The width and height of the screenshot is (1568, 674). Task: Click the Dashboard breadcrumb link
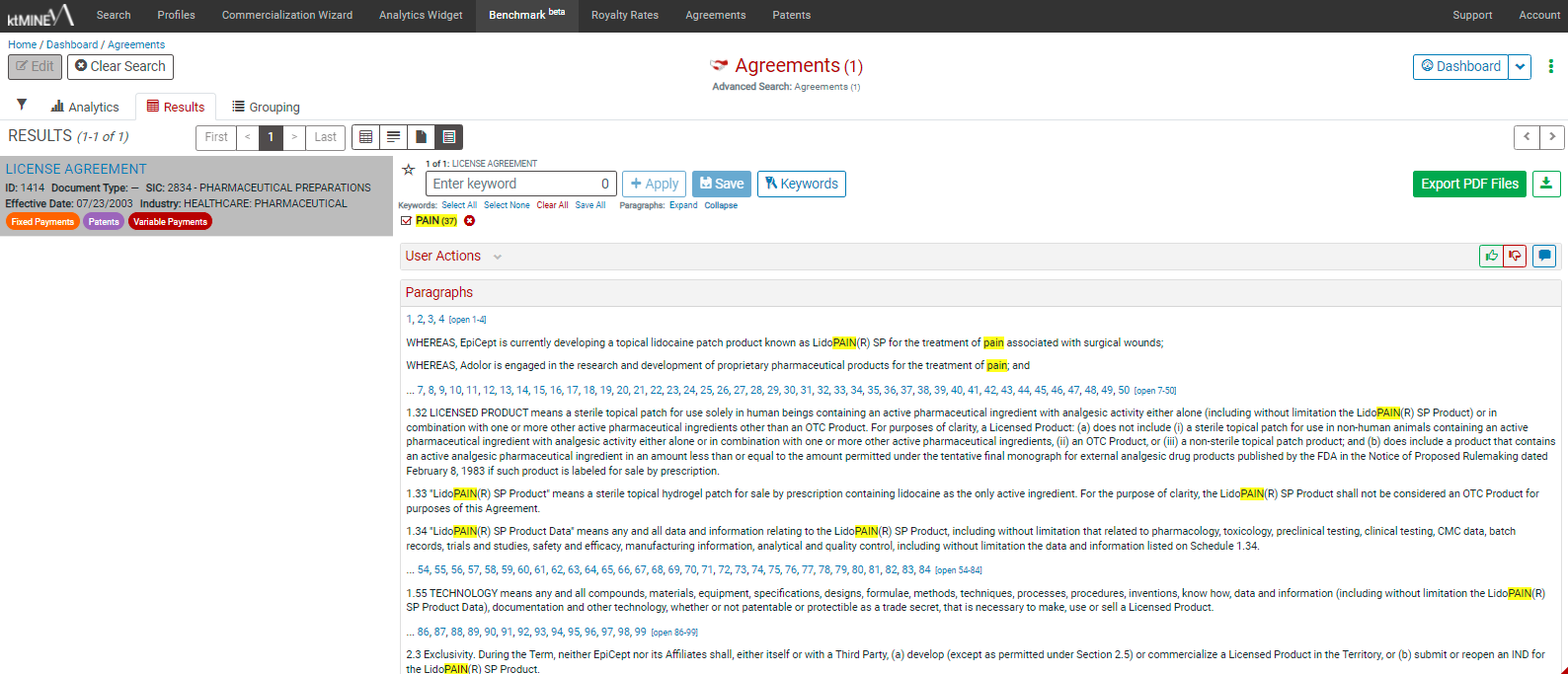click(x=72, y=44)
